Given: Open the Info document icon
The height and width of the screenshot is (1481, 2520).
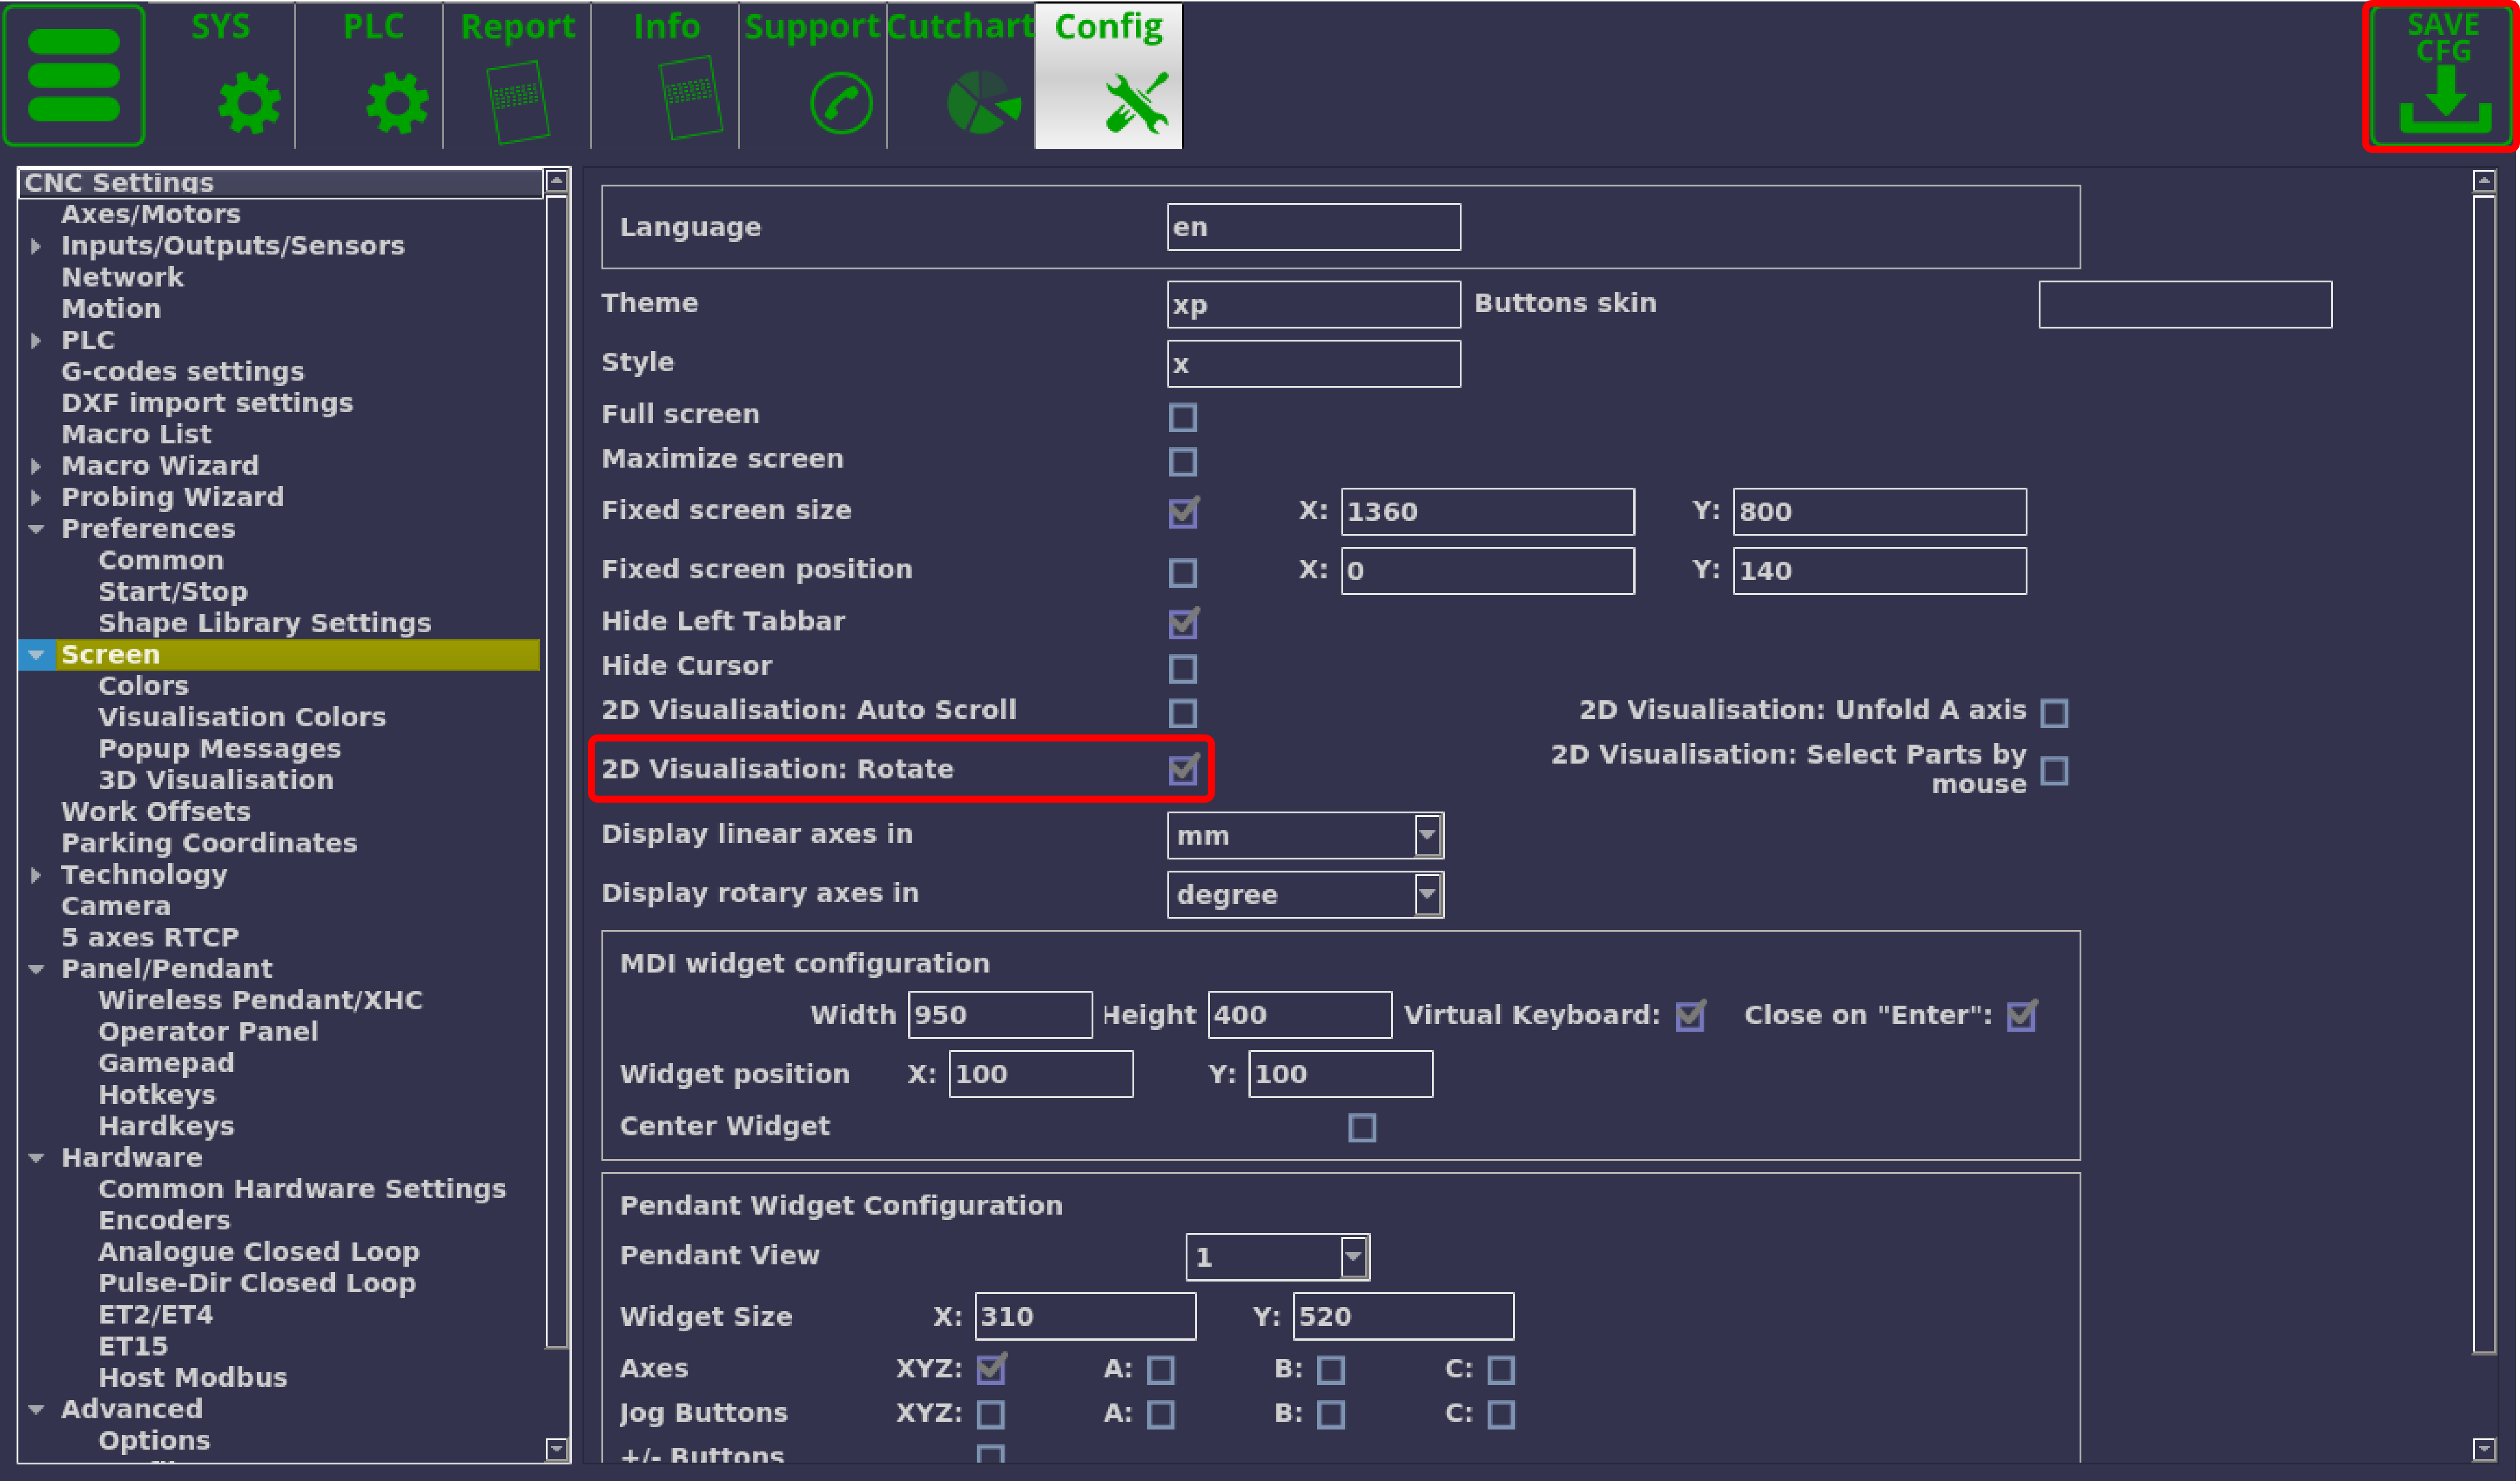Looking at the screenshot, I should [691, 98].
